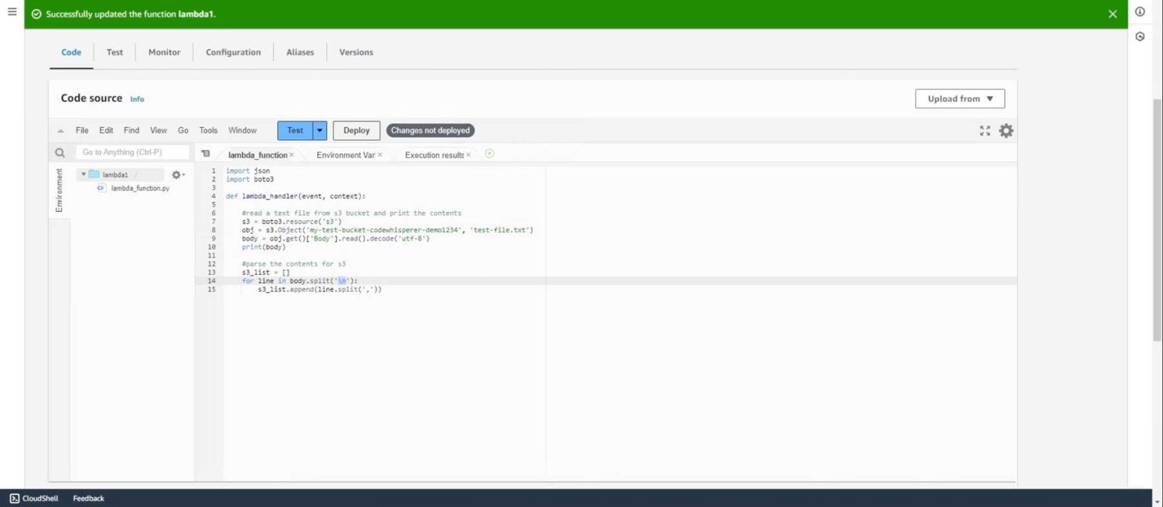This screenshot has width=1163, height=507.
Task: Dismiss the green success notification banner
Action: pyautogui.click(x=1112, y=14)
